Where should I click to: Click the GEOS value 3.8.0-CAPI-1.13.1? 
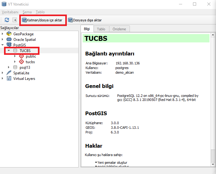point(125,128)
